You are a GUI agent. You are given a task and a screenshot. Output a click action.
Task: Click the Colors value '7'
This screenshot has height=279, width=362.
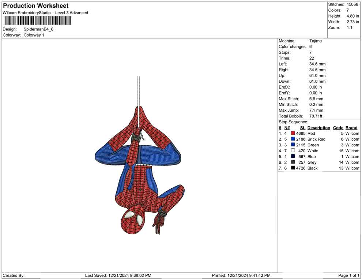point(348,10)
